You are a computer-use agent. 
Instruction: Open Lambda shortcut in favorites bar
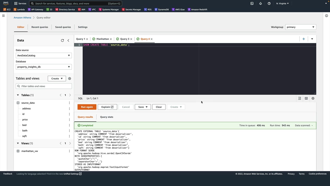pyautogui.click(x=19, y=10)
